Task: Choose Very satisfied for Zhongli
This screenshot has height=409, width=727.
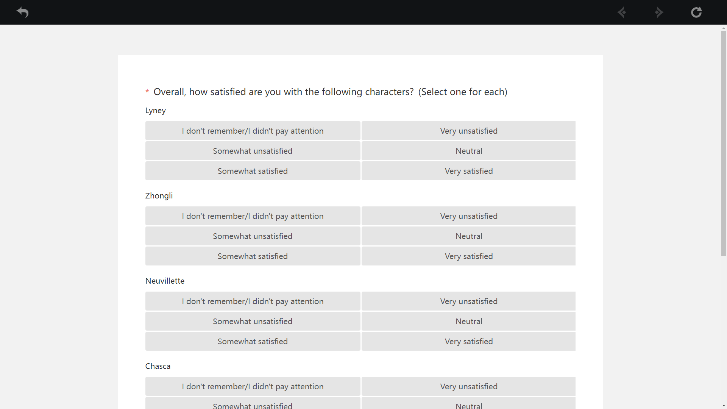Action: [x=468, y=256]
